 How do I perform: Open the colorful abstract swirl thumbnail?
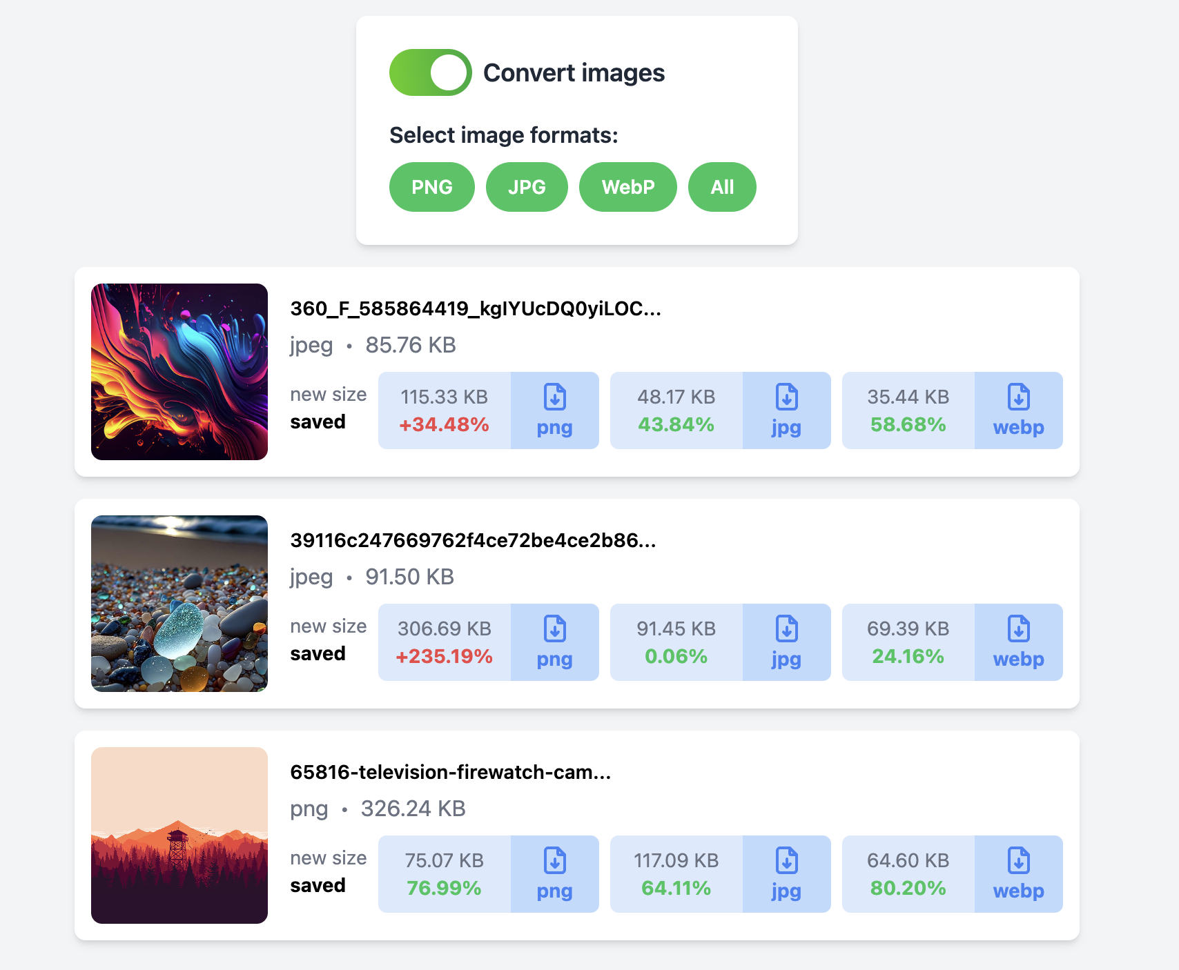point(179,372)
